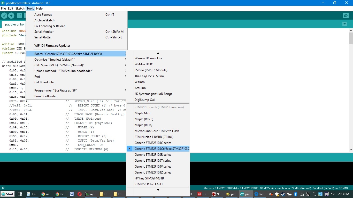Viewport: 353px width, 198px height.
Task: Expand the Programmer submenu
Action: [77, 90]
